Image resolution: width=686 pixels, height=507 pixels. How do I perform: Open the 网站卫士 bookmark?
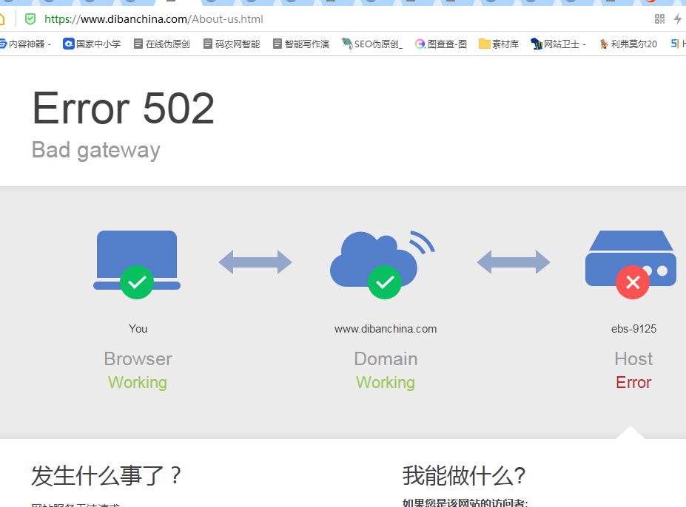558,44
